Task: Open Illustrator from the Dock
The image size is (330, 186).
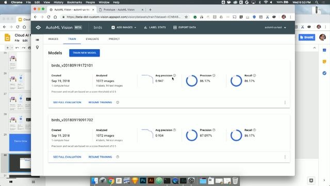Action: [151, 181]
